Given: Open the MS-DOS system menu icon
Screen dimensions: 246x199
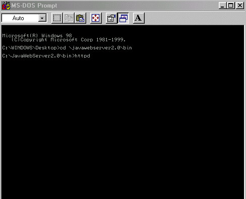Looking at the screenshot, I should coord(6,6).
